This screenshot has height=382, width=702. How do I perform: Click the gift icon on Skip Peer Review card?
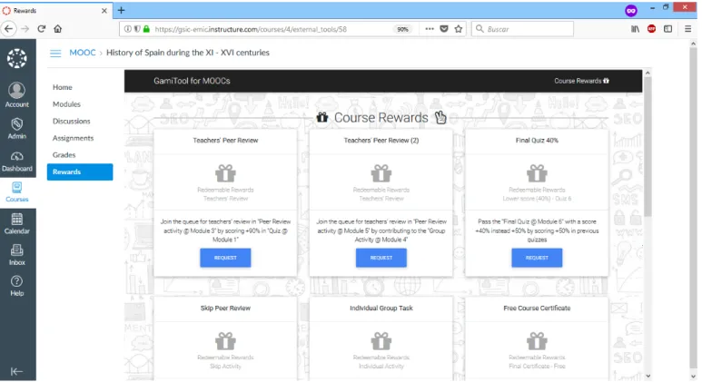[x=225, y=341]
